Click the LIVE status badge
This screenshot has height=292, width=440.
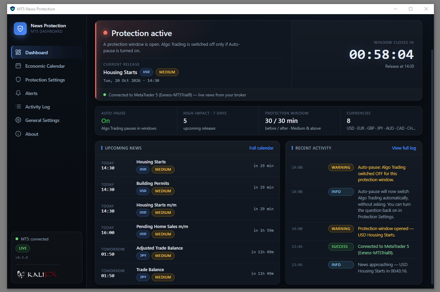click(x=23, y=248)
